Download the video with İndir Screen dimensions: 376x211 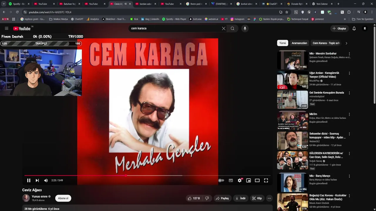pyautogui.click(x=240, y=198)
